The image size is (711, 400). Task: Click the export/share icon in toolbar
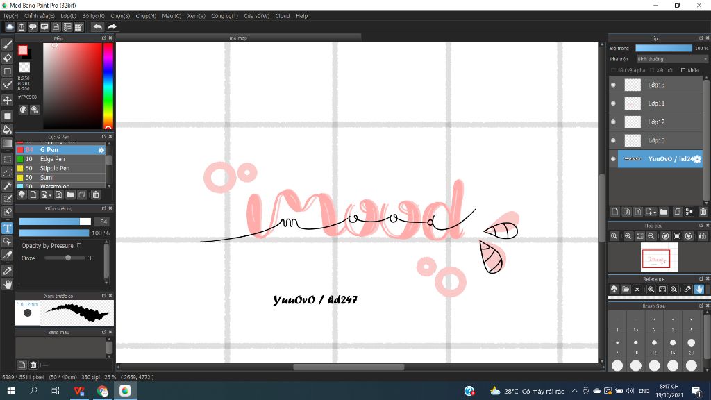(22, 27)
